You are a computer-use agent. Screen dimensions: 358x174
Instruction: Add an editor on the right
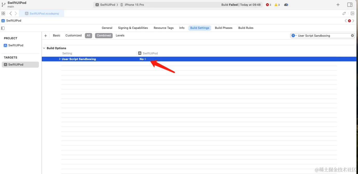[352, 13]
